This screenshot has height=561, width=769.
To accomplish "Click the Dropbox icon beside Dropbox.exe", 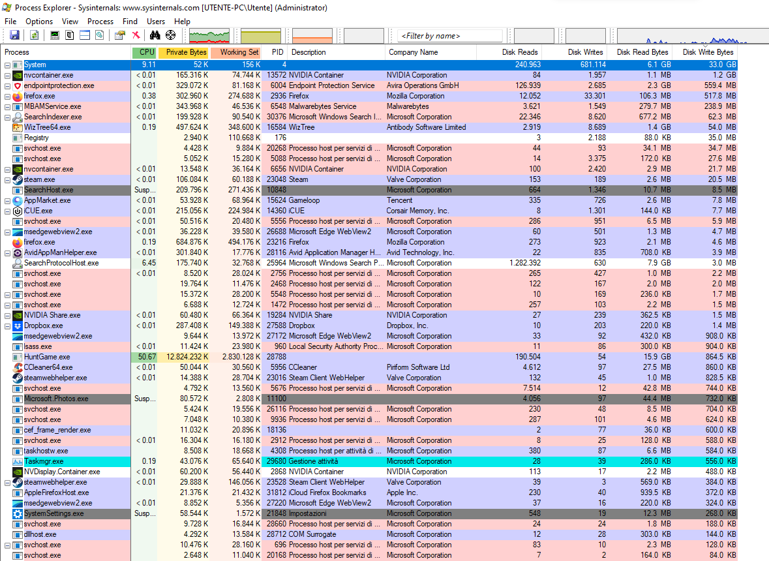I will click(x=18, y=326).
